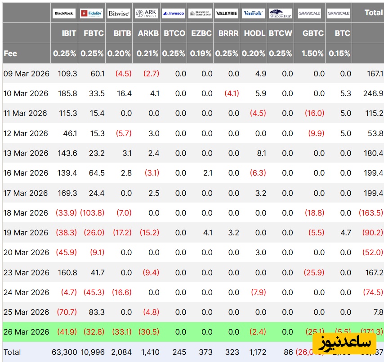
Task: Select the IBIT ticker column header
Action: tap(69, 33)
